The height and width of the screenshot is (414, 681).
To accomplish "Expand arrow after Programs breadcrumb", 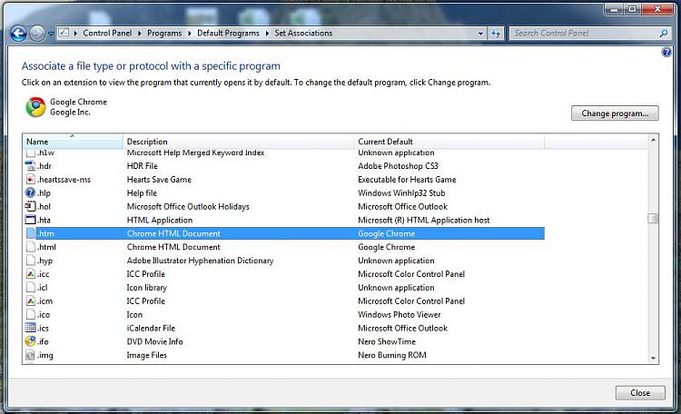I will (x=190, y=33).
